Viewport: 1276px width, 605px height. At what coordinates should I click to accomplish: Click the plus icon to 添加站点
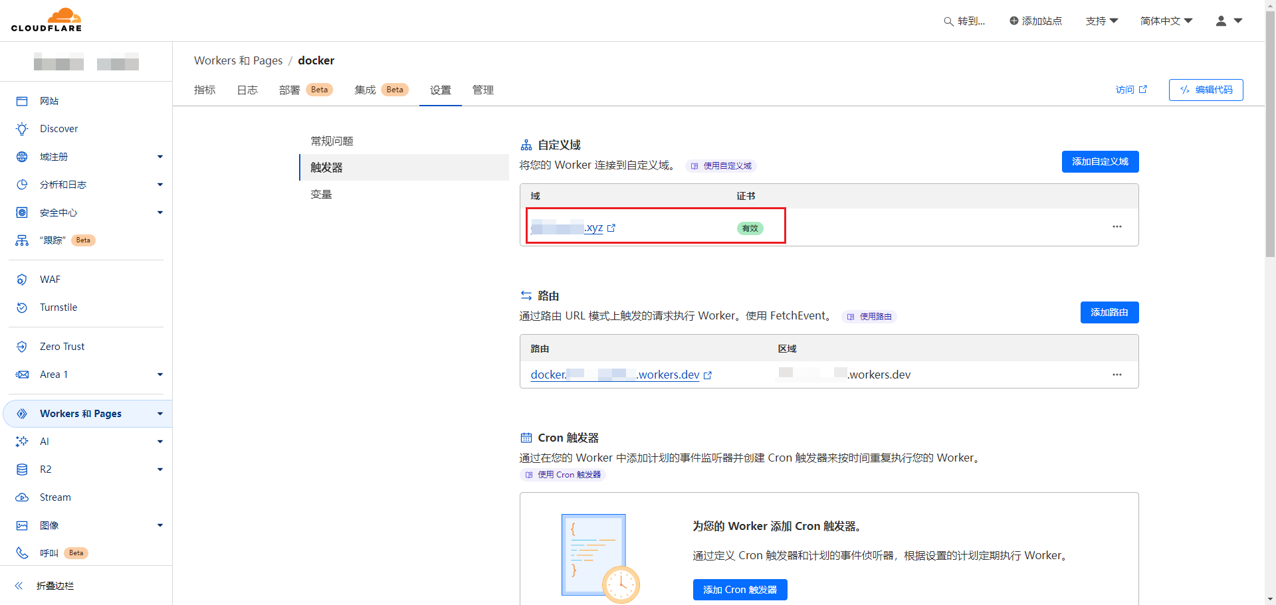point(1013,21)
